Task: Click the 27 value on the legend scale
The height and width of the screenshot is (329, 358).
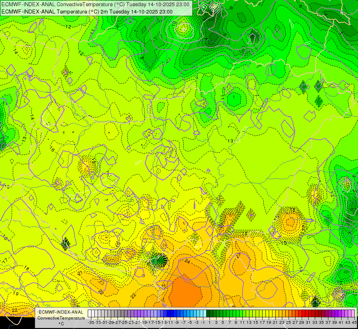Action: 295,322
